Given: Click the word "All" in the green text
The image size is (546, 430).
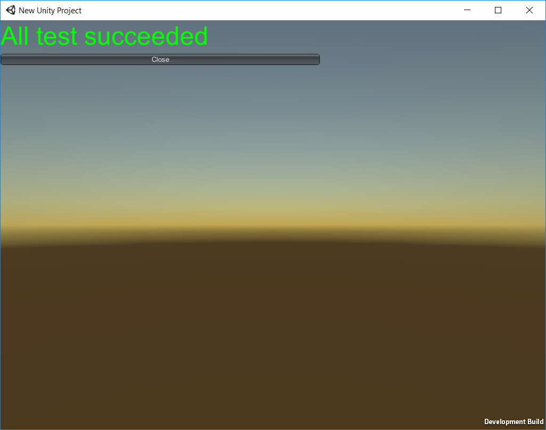Looking at the screenshot, I should pyautogui.click(x=16, y=36).
